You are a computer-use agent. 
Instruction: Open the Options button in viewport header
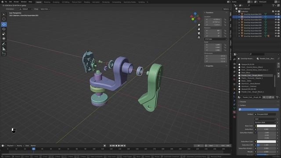227,9
